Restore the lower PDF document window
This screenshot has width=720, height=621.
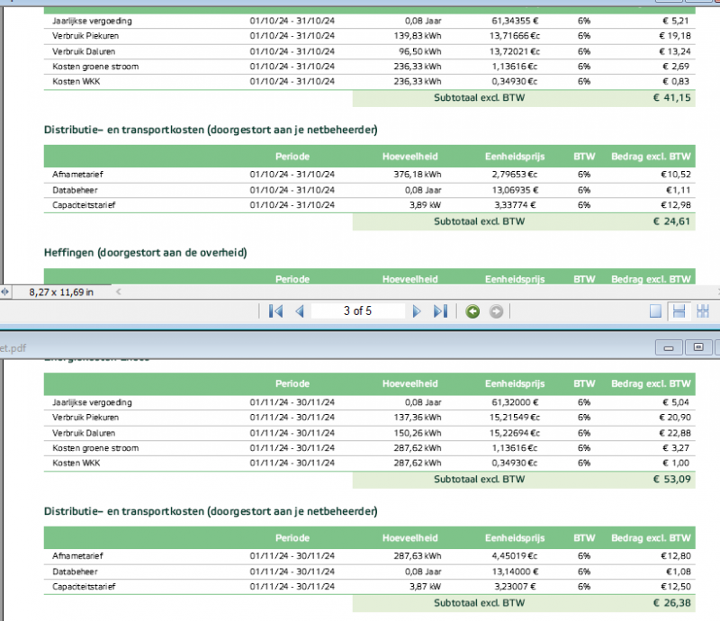click(698, 346)
